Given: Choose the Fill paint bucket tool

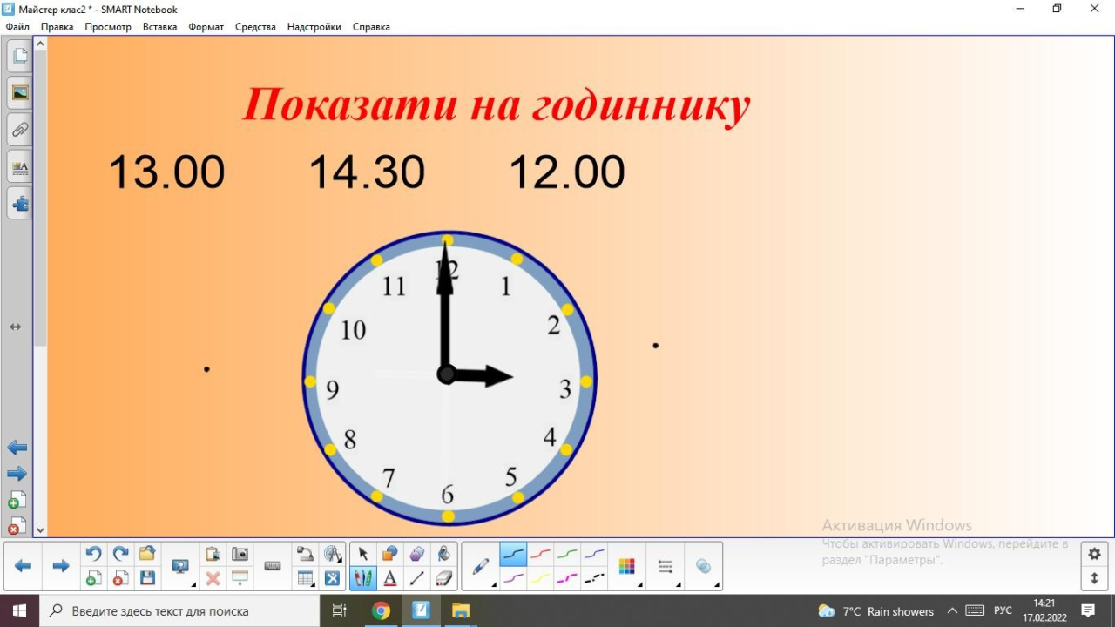Looking at the screenshot, I should click(443, 554).
